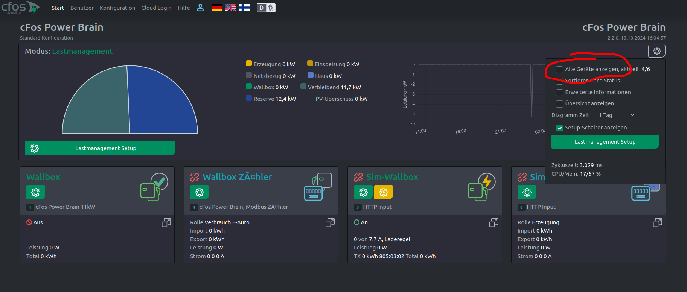Click the 'cFos Power Brain 11kW' label
687x292 pixels.
click(x=66, y=207)
